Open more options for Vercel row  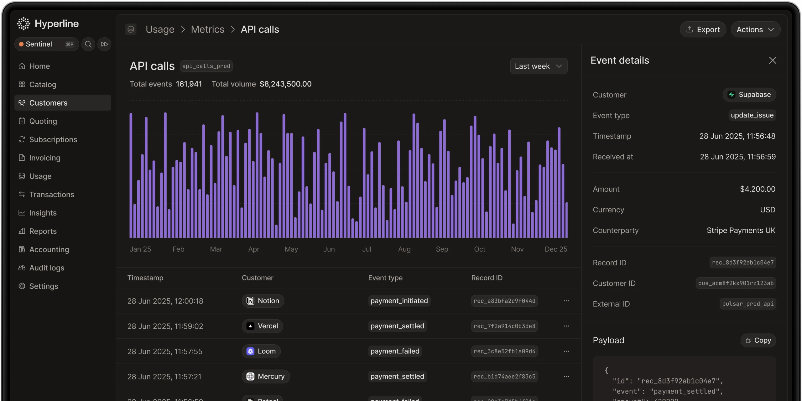[566, 326]
